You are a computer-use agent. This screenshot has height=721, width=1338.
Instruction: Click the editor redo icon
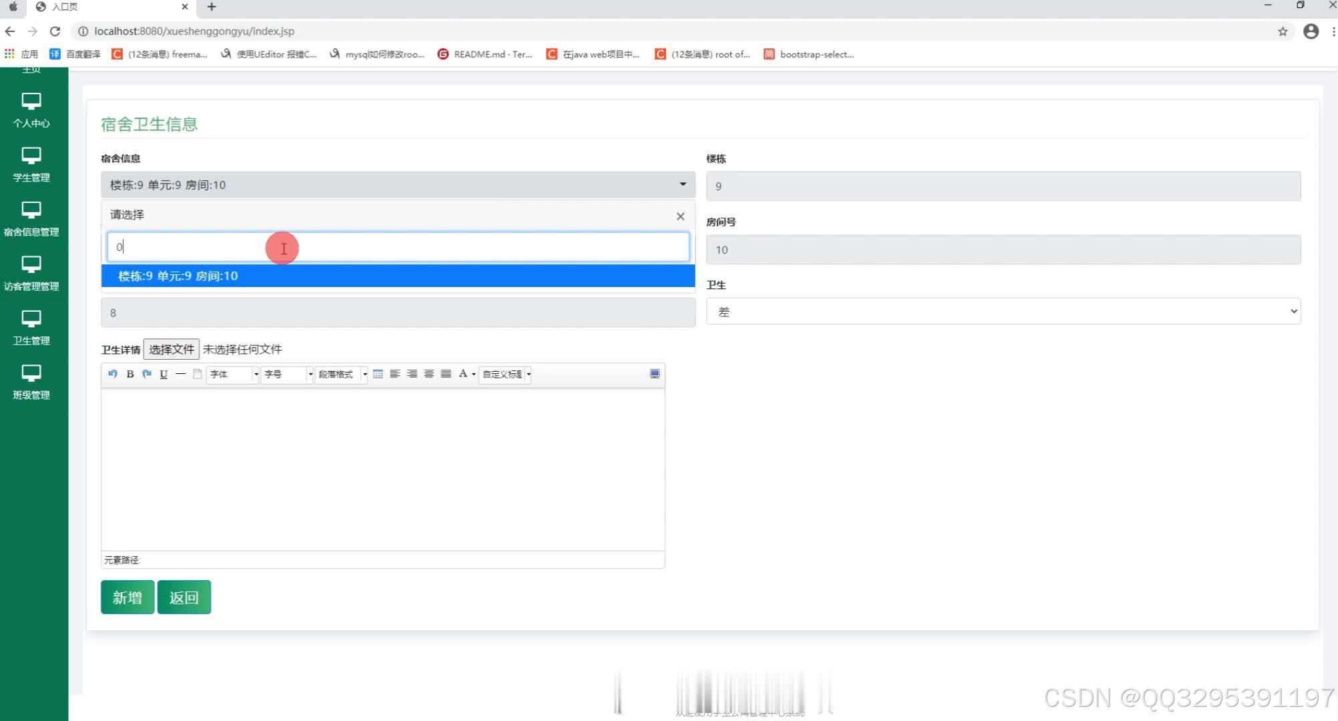tap(147, 374)
